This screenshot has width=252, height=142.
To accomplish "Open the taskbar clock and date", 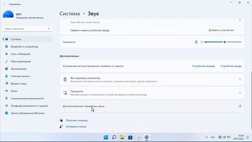I will (x=239, y=137).
